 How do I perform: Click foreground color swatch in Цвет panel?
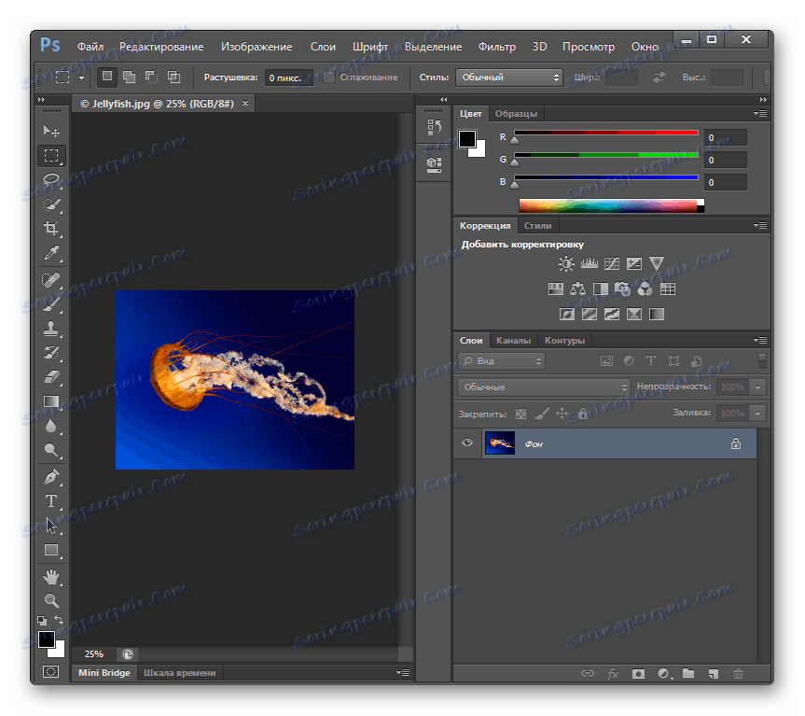click(466, 139)
